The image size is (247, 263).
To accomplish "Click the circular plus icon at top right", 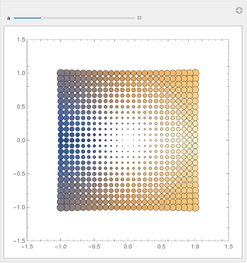I will 239,11.
